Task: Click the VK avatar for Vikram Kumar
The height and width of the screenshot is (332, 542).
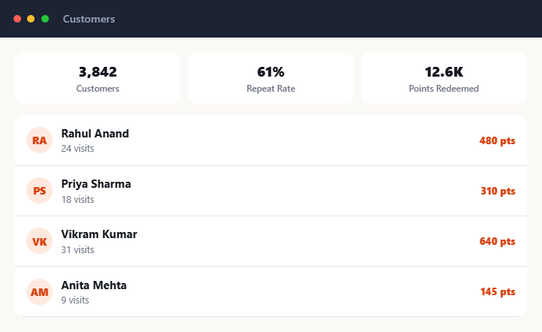Action: [x=39, y=241]
